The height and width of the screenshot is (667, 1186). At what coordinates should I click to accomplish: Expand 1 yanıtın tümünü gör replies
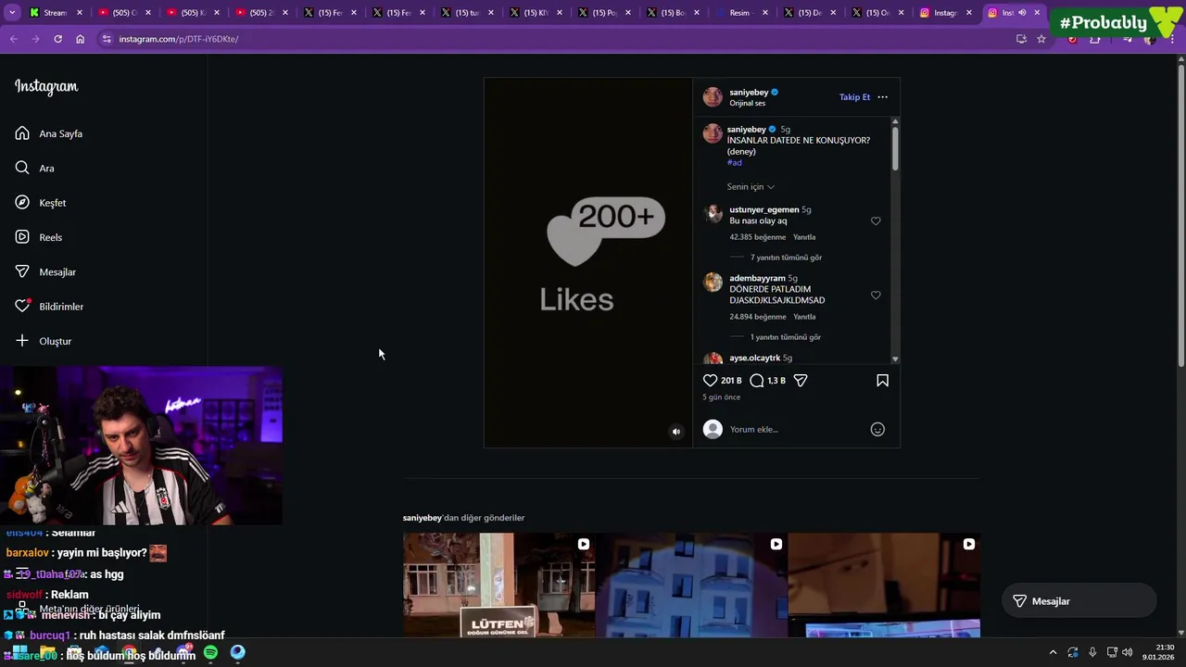pos(786,337)
